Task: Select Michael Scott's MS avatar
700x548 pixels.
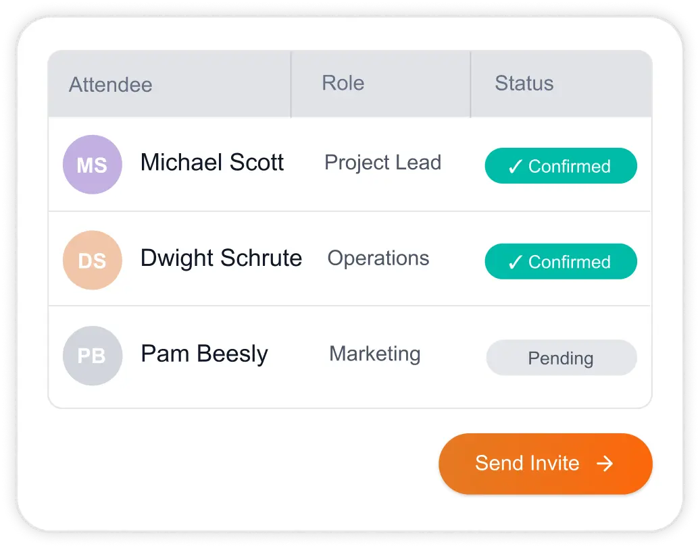Action: 93,165
